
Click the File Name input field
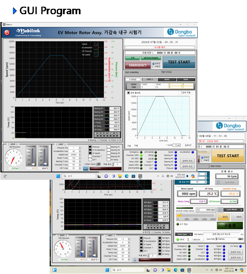[x=222, y=234]
